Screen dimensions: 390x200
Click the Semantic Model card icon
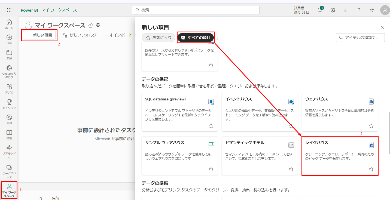click(291, 145)
